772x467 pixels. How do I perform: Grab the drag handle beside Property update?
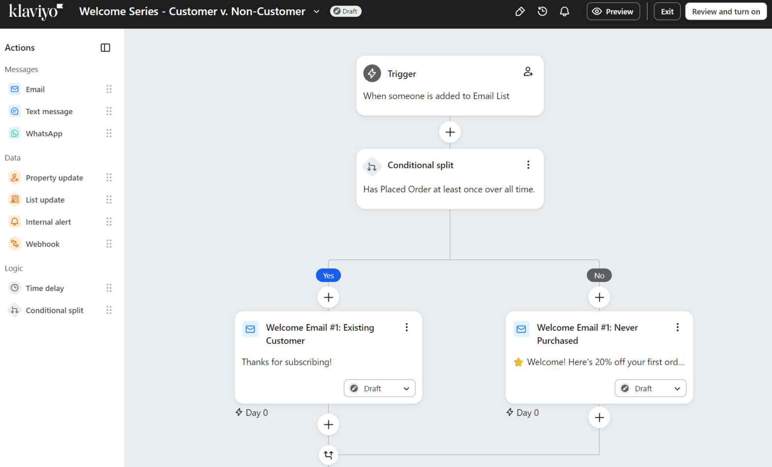click(109, 178)
